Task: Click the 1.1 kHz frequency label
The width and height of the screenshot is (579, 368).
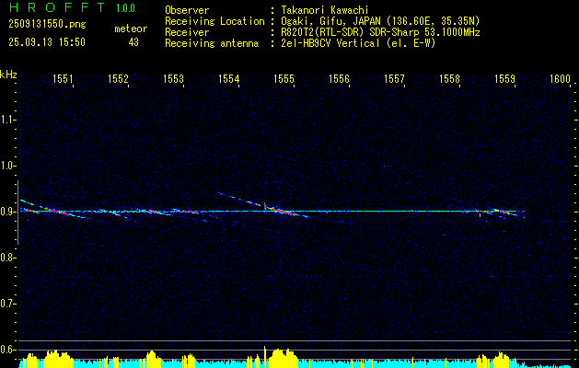Action: (x=7, y=120)
